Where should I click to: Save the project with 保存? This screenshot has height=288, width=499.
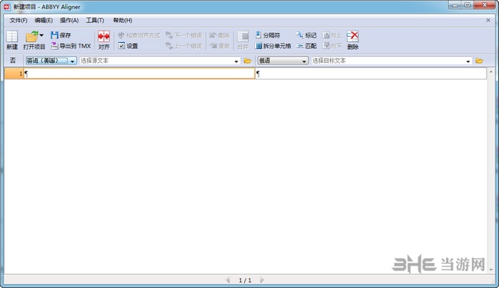click(x=61, y=35)
